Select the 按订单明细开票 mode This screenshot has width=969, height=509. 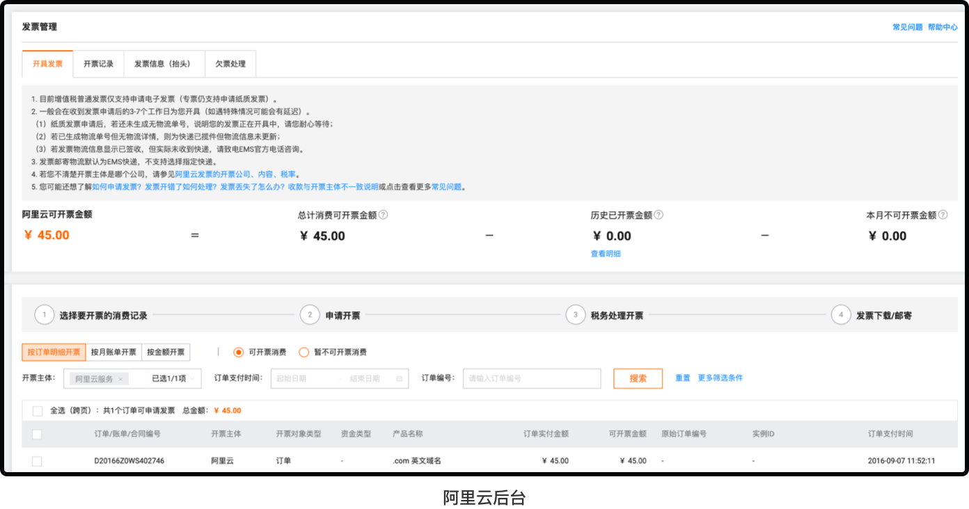(54, 352)
